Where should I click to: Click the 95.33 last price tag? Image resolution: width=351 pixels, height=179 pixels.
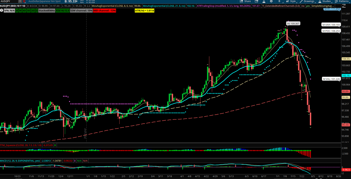346,125
